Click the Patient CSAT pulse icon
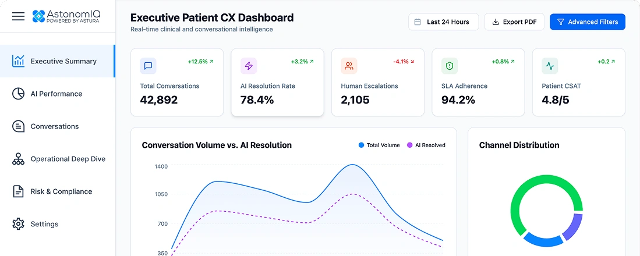640x256 pixels. 550,66
